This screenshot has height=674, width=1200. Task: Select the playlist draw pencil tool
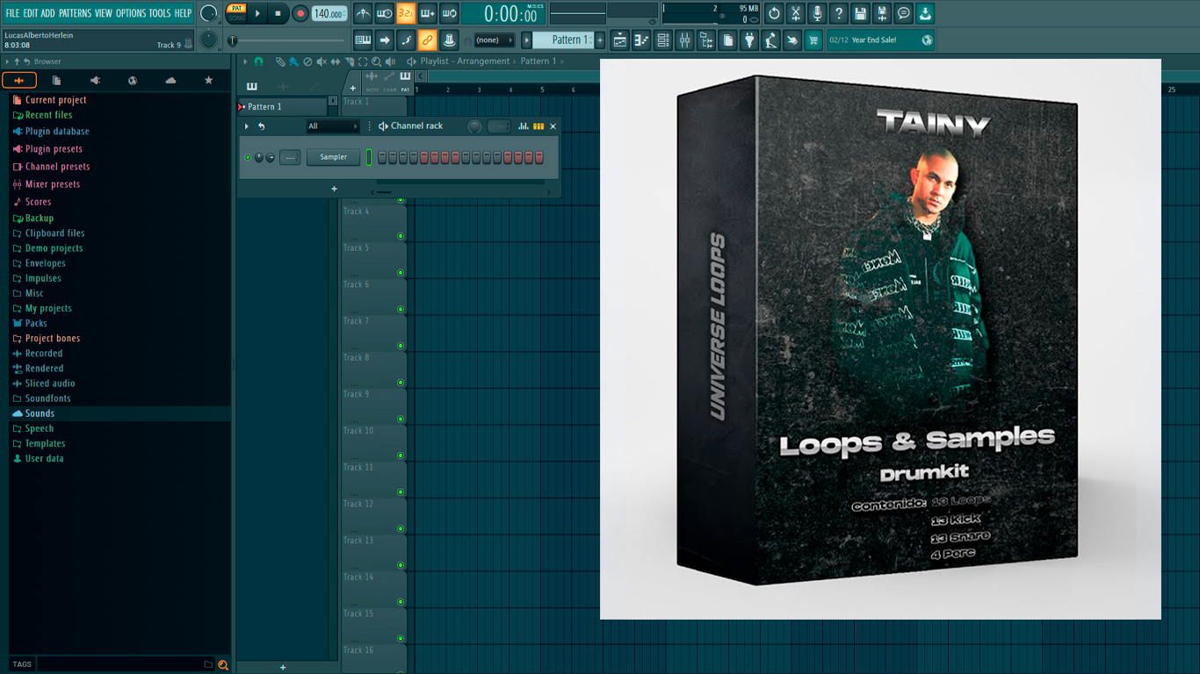coord(279,61)
